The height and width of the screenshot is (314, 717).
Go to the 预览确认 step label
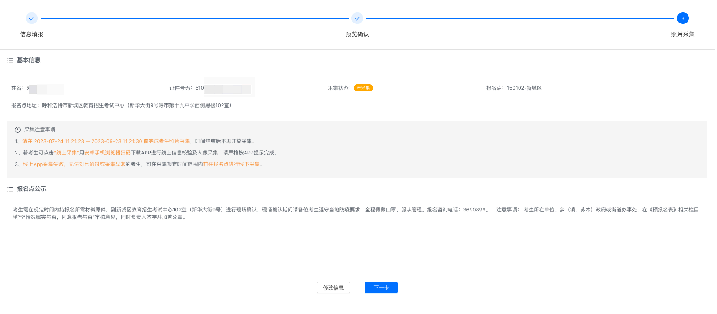tap(357, 34)
